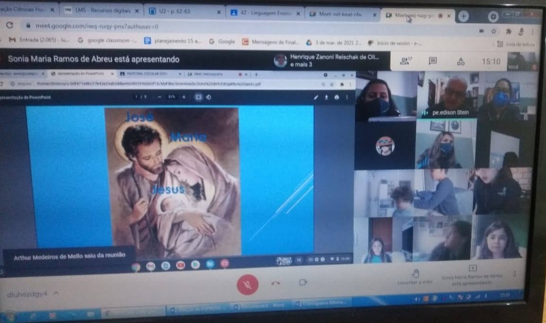Click the site lock icon before the URL
The image size is (546, 323).
(x=28, y=25)
